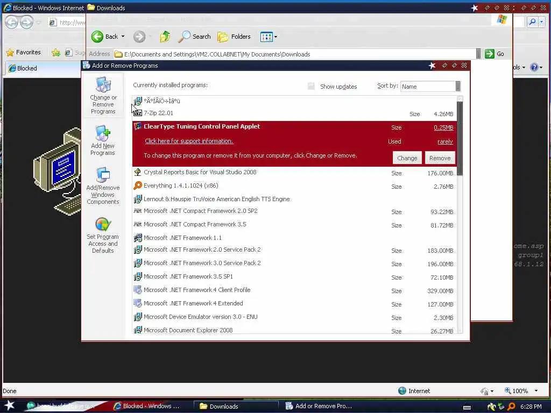Viewport: 551px width, 413px height.
Task: Open Views menu icon in Downloads toolbar
Action: click(x=266, y=37)
